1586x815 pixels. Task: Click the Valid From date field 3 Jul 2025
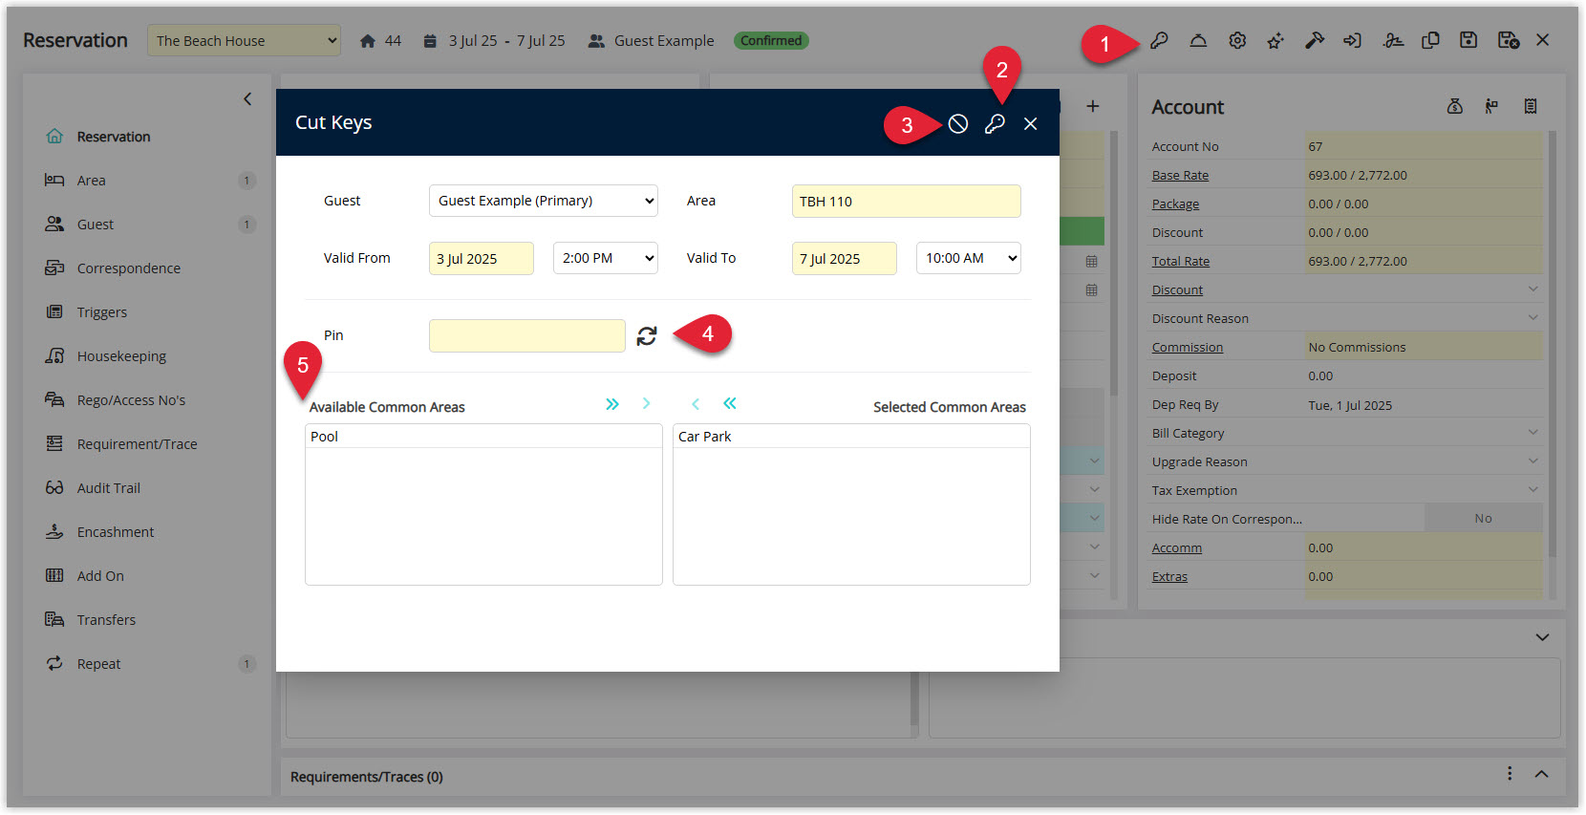point(481,258)
